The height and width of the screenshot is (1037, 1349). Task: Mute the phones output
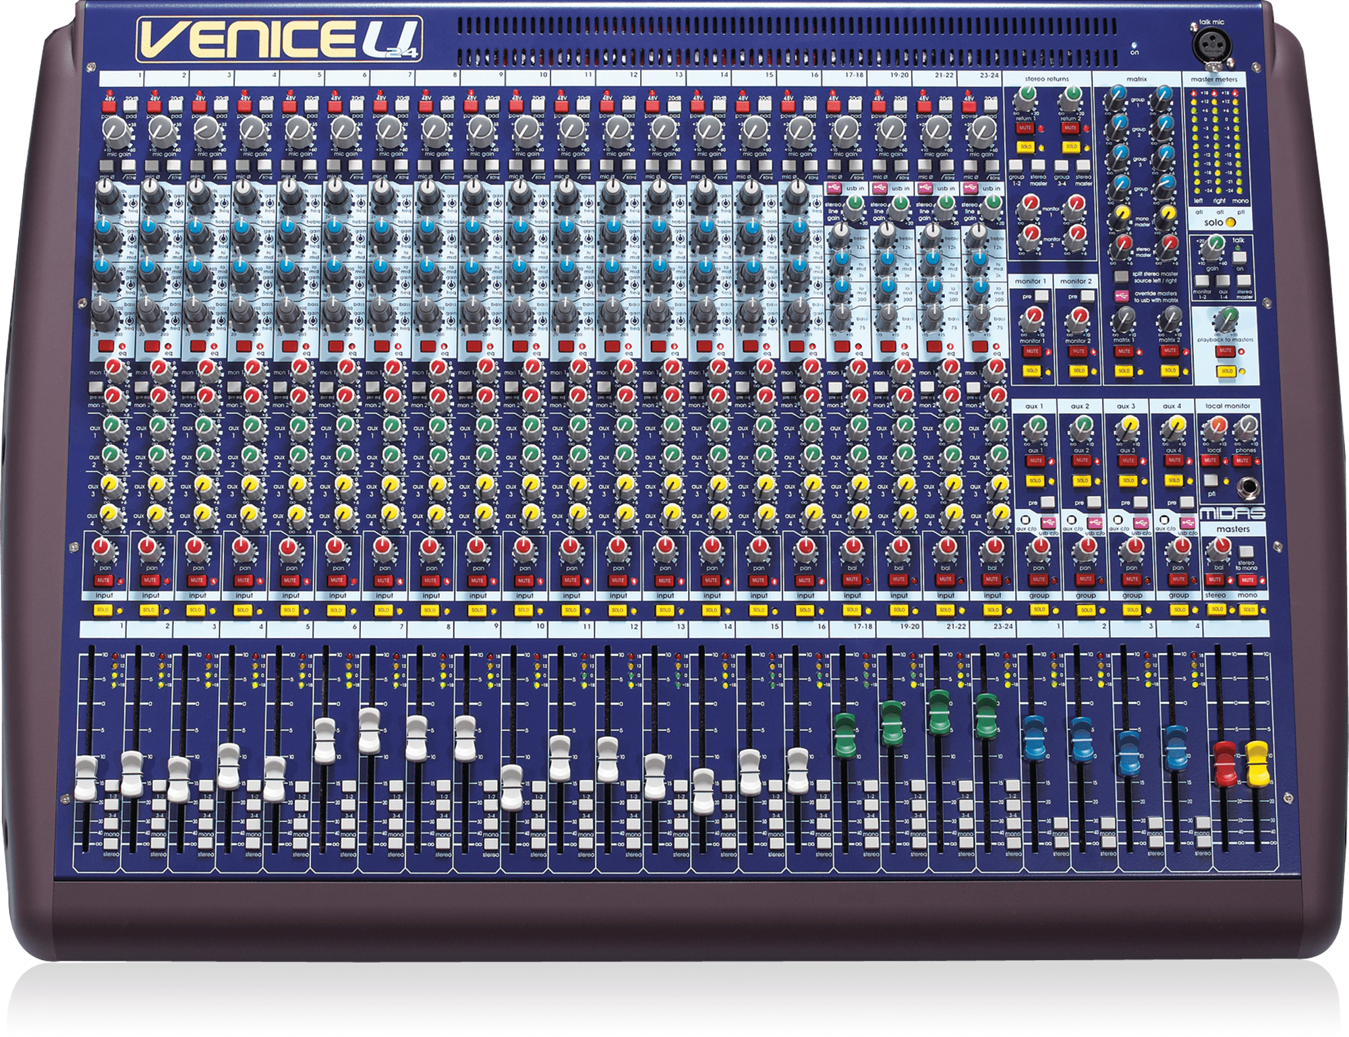coord(1241,461)
